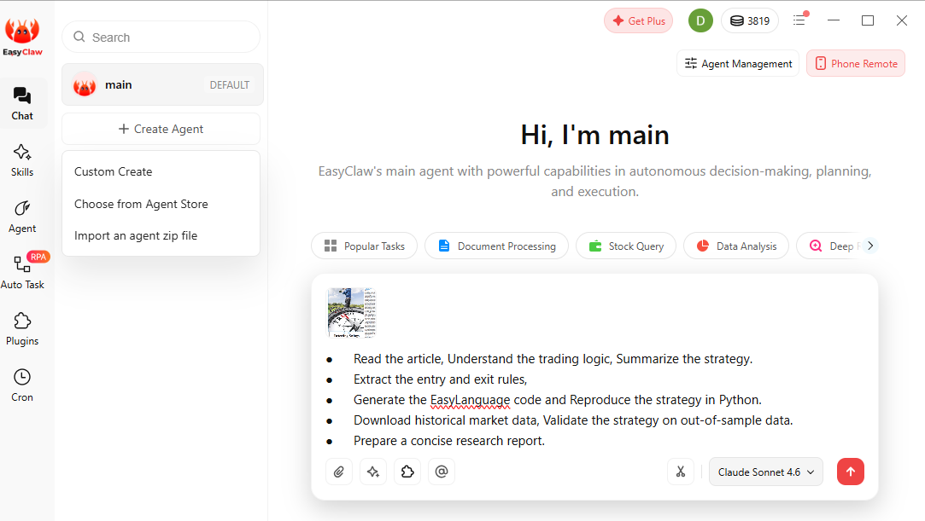925x521 pixels.
Task: Select the Popular Tasks category
Action: click(364, 246)
